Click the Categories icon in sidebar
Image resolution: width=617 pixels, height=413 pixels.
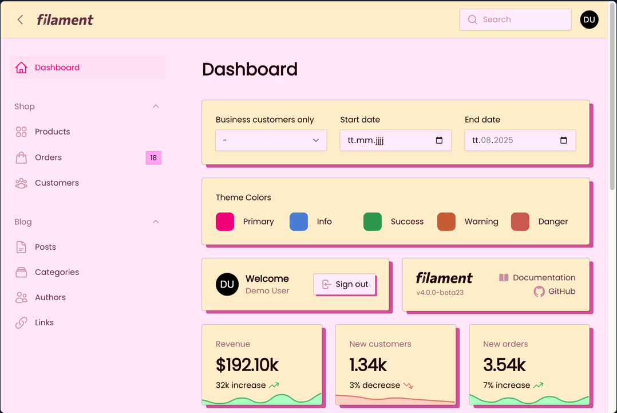tap(21, 273)
